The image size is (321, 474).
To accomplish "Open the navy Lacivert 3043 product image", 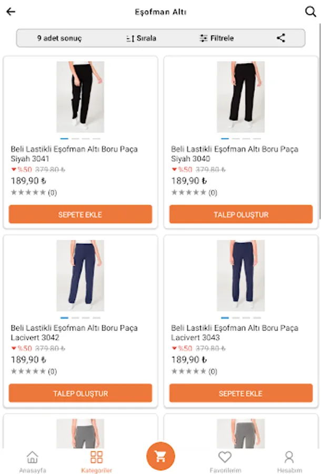I will coord(240,275).
